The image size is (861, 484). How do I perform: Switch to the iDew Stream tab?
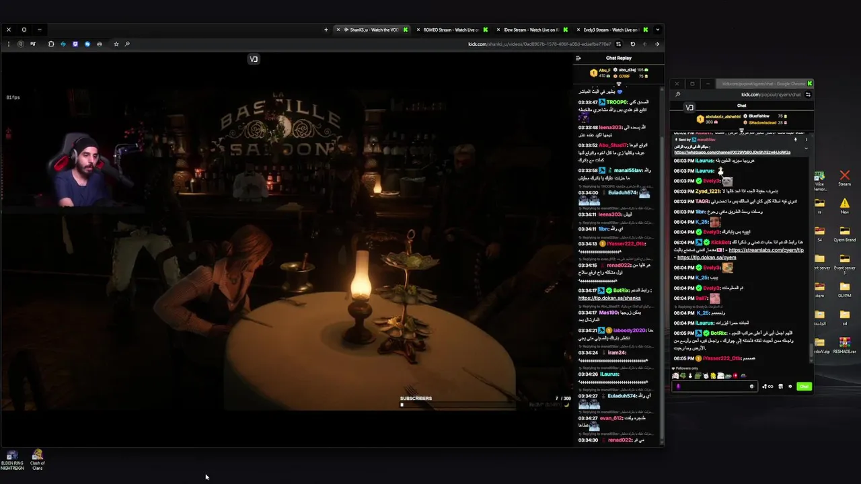click(531, 30)
